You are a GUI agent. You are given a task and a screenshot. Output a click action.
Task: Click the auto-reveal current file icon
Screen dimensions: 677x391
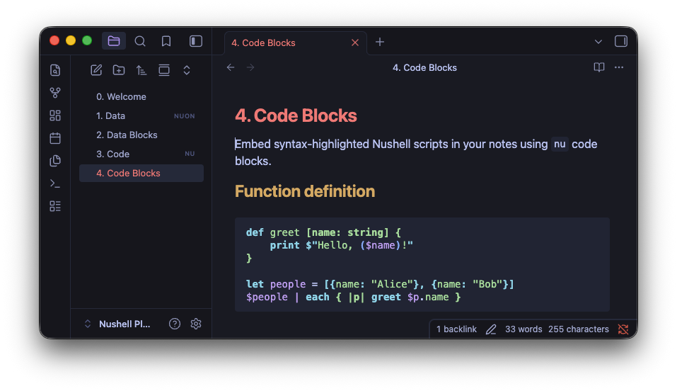[x=164, y=70]
